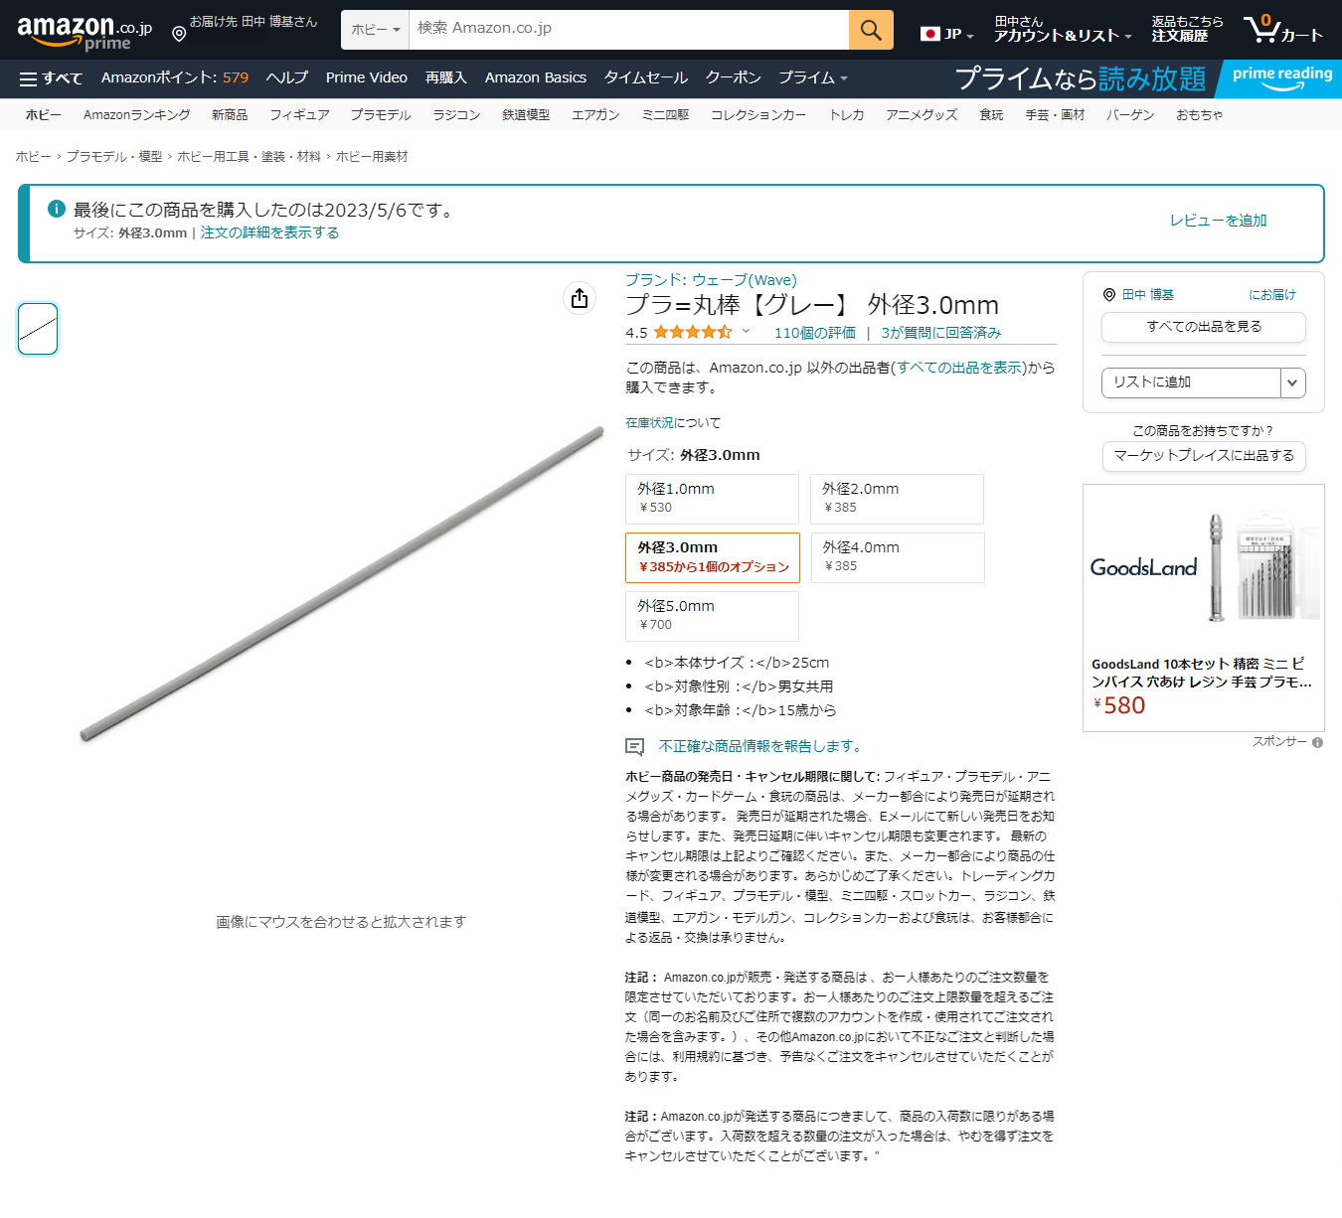The height and width of the screenshot is (1218, 1342).
Task: Click the レビューを追加 link
Action: 1218,221
